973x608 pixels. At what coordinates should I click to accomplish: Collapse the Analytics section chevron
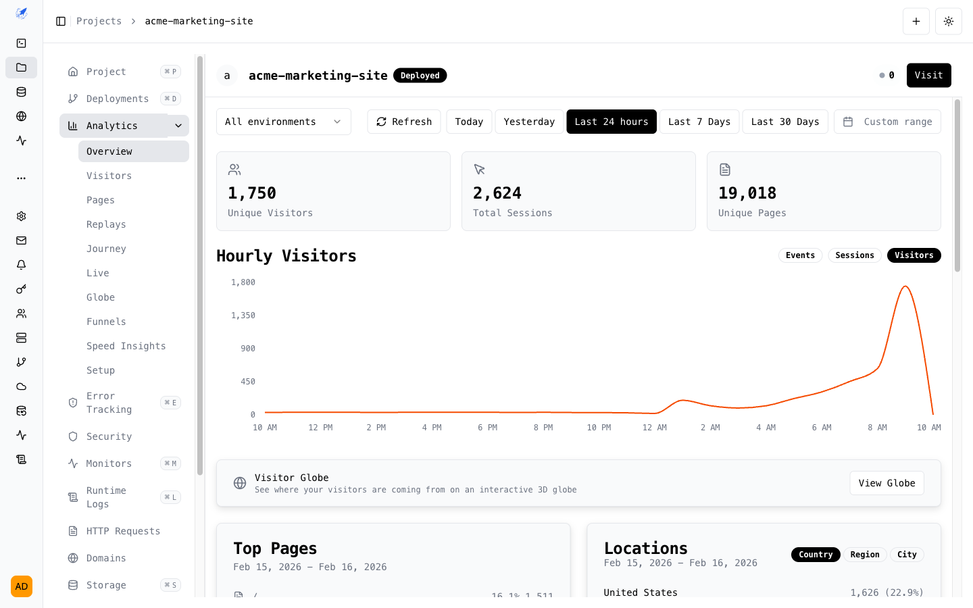178,125
